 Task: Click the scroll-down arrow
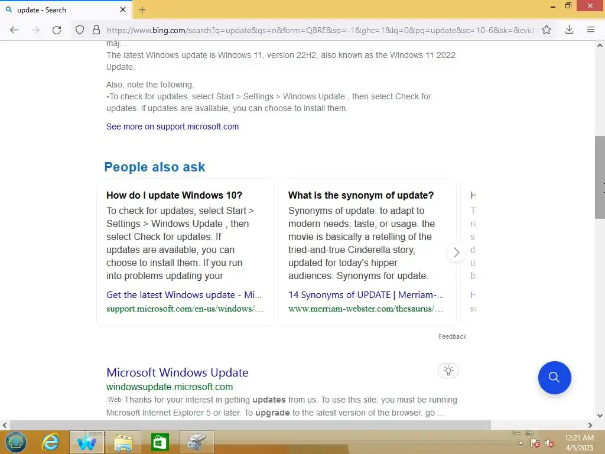point(600,416)
